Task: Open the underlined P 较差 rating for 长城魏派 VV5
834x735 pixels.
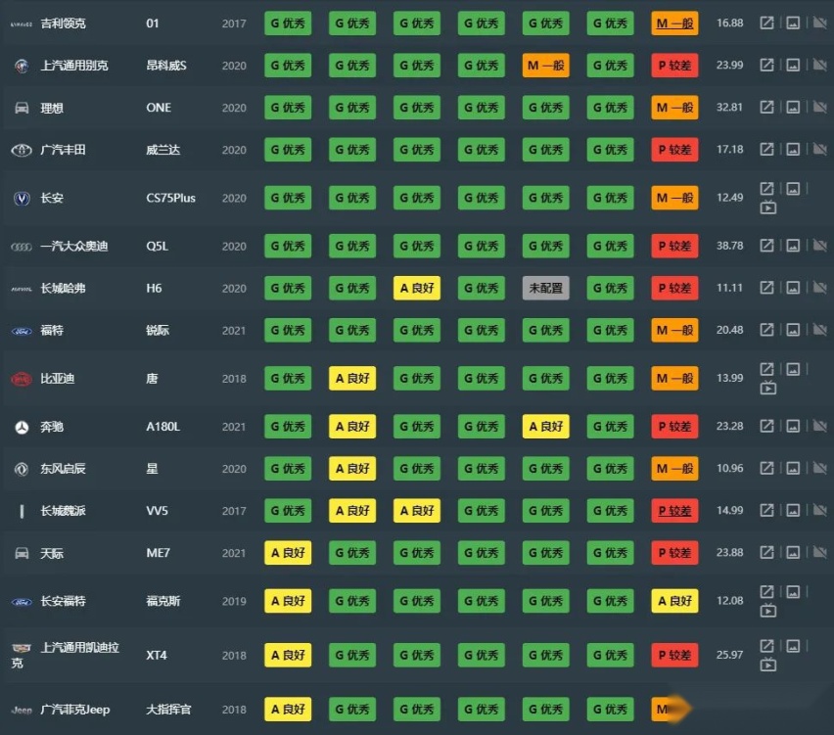Action: click(674, 511)
